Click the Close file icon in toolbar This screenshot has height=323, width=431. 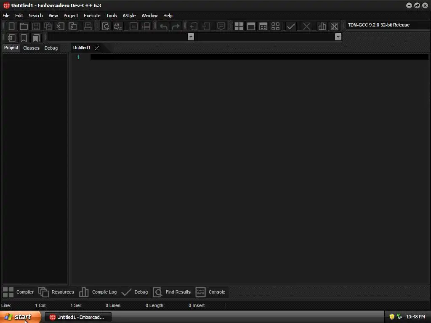coord(60,26)
